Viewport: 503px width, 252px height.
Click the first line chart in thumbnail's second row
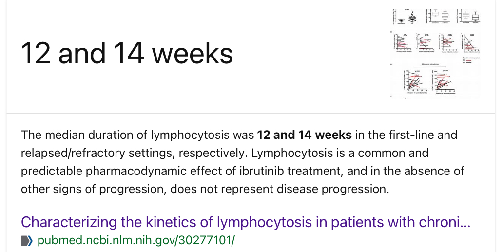click(403, 43)
